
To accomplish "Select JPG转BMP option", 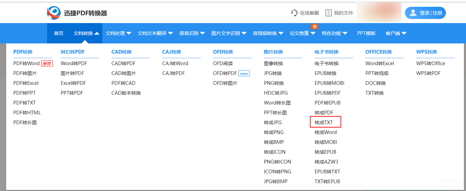I will (x=276, y=182).
